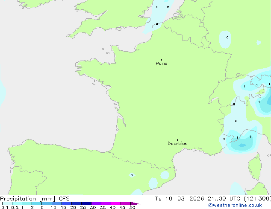Pick the 15–20 mm legend swatch
Image resolution: width=271 pixels, height=209 pixels.
click(x=66, y=203)
